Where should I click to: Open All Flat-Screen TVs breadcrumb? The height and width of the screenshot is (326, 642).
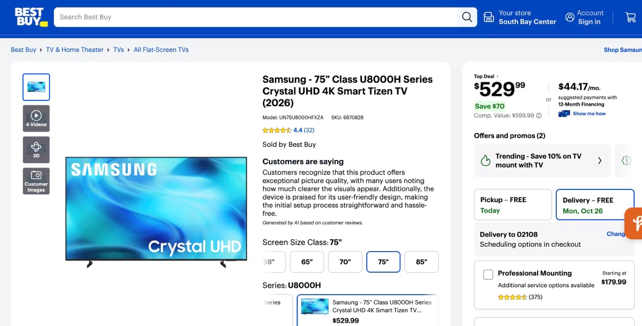click(x=161, y=50)
